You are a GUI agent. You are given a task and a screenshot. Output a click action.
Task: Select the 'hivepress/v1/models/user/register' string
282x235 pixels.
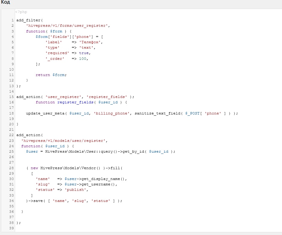[x=63, y=141]
